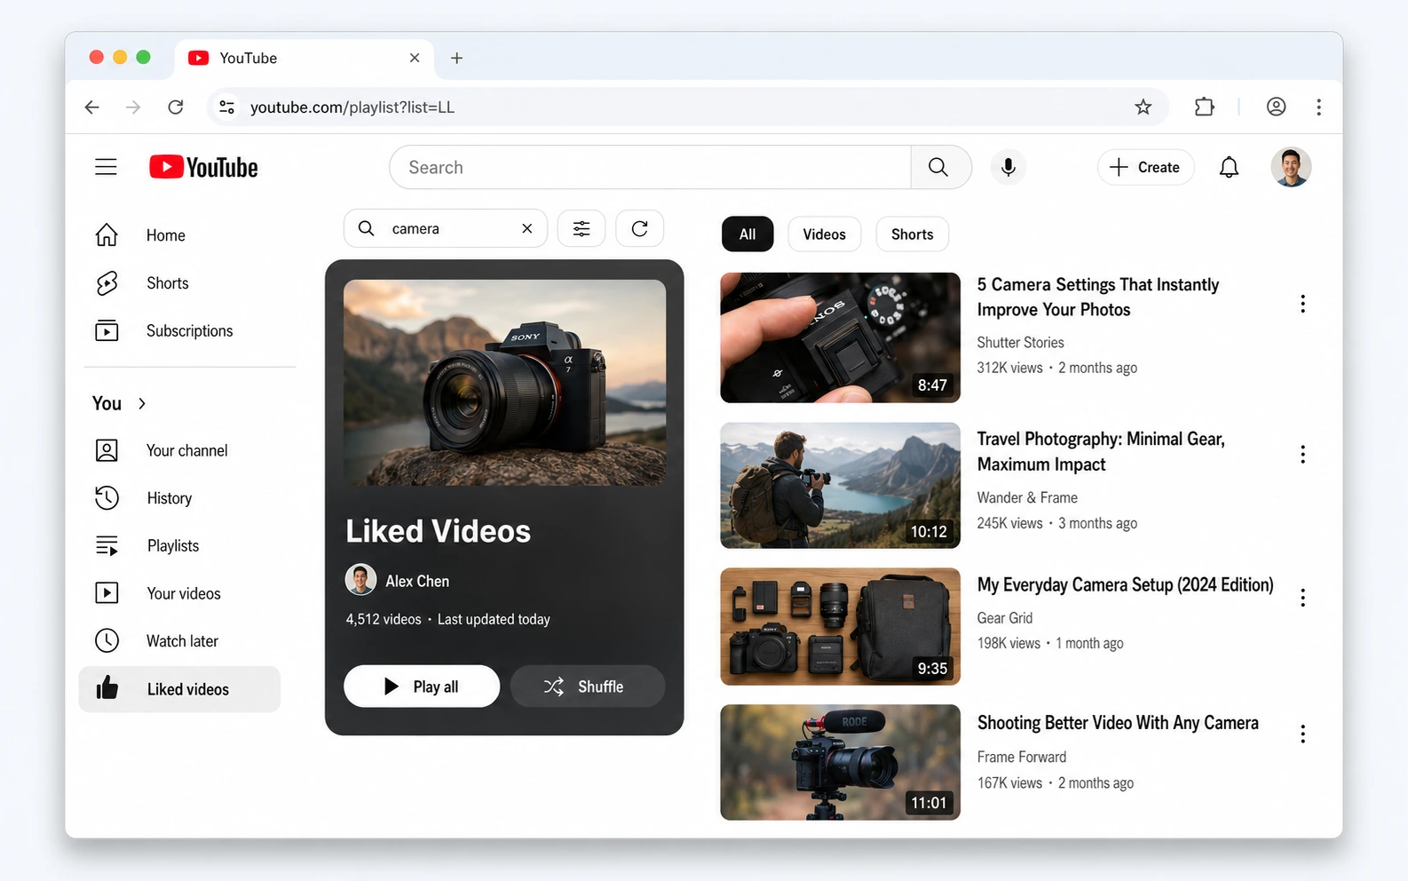Click Play all button
The image size is (1408, 881).
tap(422, 687)
